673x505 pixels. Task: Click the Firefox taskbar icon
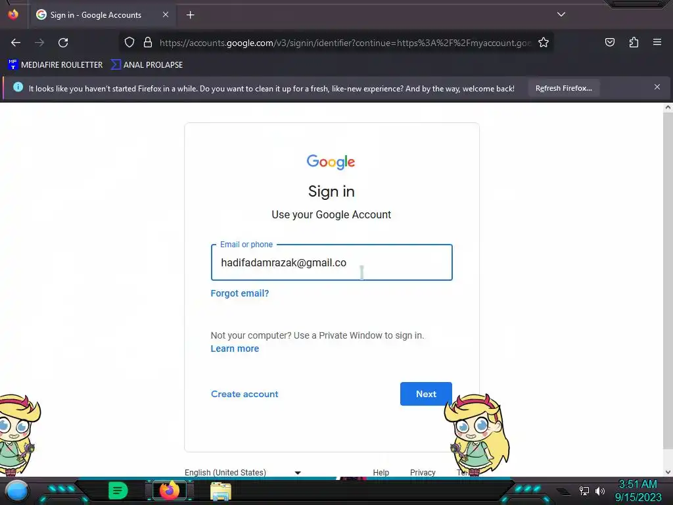tap(169, 491)
